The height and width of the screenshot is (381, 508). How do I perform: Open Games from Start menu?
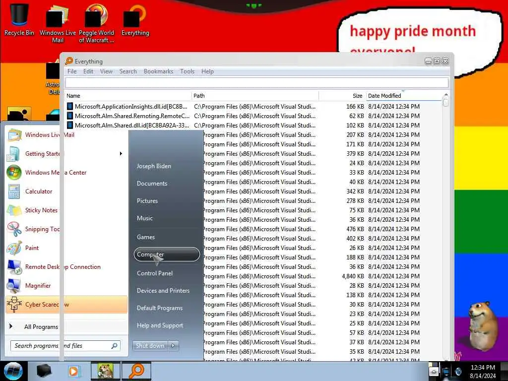(x=146, y=237)
